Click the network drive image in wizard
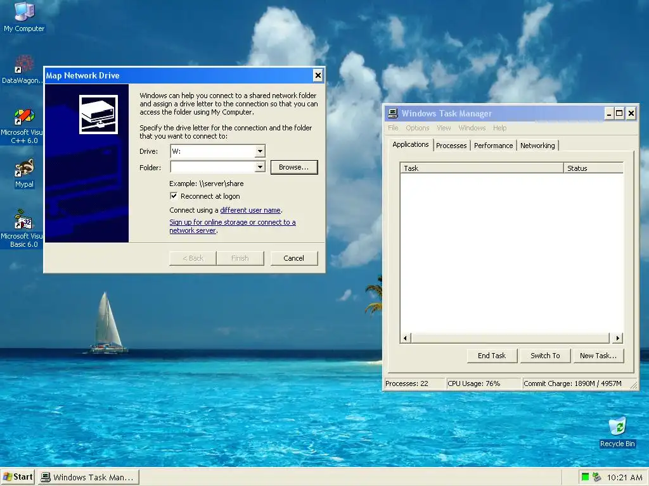The height and width of the screenshot is (486, 649). (x=98, y=115)
